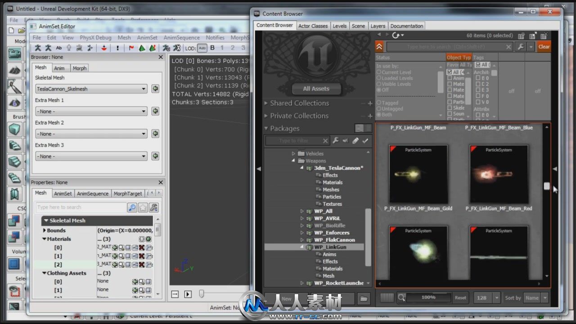Viewport: 576px width, 324px height.
Task: Click the animation timeline slider handle
Action: coord(202,294)
